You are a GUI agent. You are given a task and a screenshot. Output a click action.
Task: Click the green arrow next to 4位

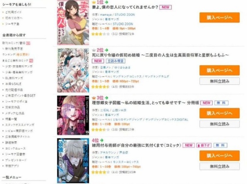click(x=102, y=140)
